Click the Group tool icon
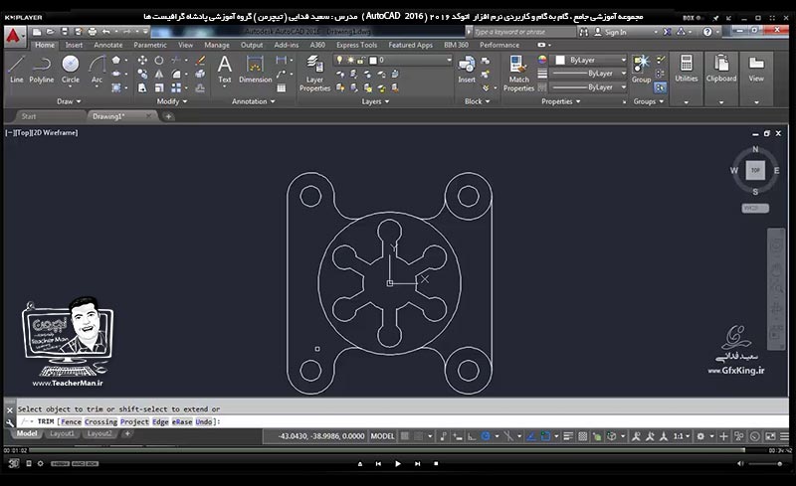This screenshot has height=486, width=796. [641, 70]
